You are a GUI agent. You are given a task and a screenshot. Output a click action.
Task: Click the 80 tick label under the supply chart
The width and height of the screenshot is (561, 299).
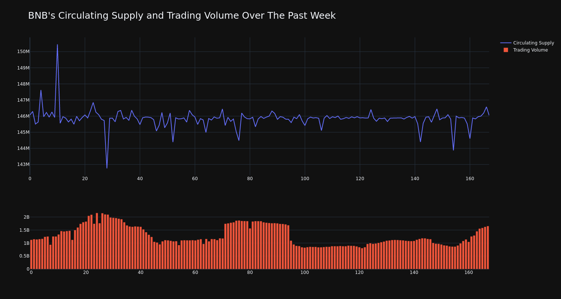[x=250, y=179]
